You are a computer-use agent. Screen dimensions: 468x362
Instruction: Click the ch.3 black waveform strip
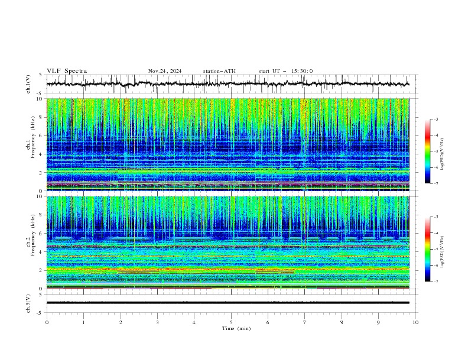[227, 303]
